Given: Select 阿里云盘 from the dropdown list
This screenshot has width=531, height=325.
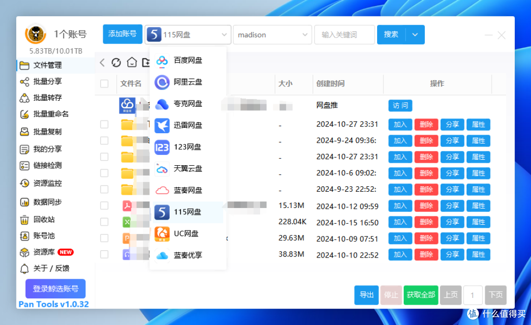Looking at the screenshot, I should (188, 82).
